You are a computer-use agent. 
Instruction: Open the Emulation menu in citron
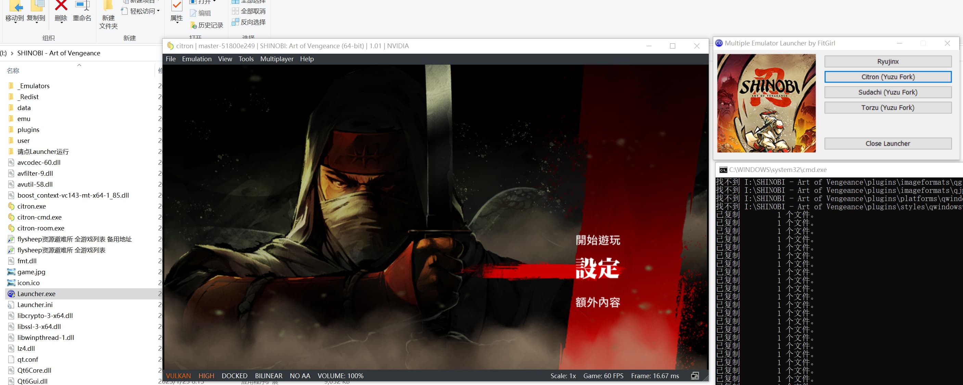point(197,59)
